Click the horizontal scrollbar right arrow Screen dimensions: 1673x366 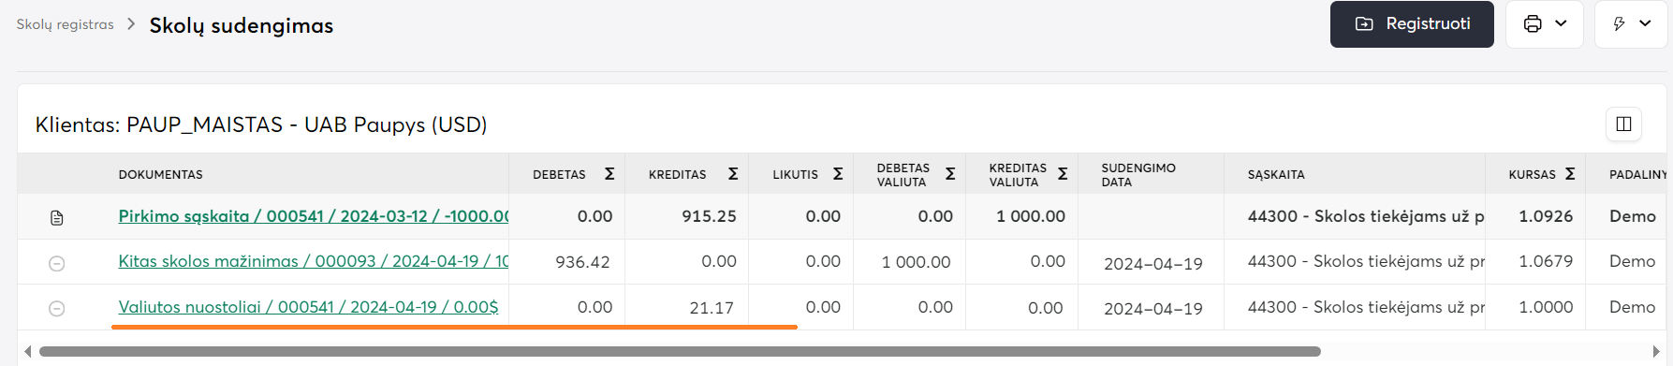[1656, 351]
